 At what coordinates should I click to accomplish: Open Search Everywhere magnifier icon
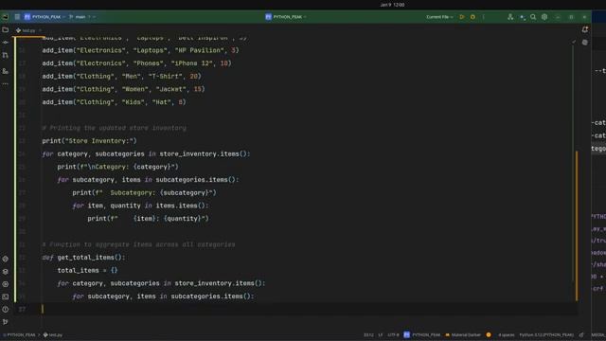[x=533, y=17]
